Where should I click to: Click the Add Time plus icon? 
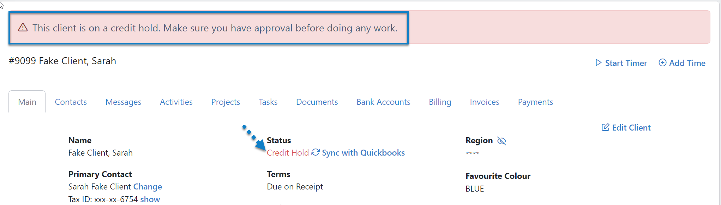pyautogui.click(x=662, y=62)
